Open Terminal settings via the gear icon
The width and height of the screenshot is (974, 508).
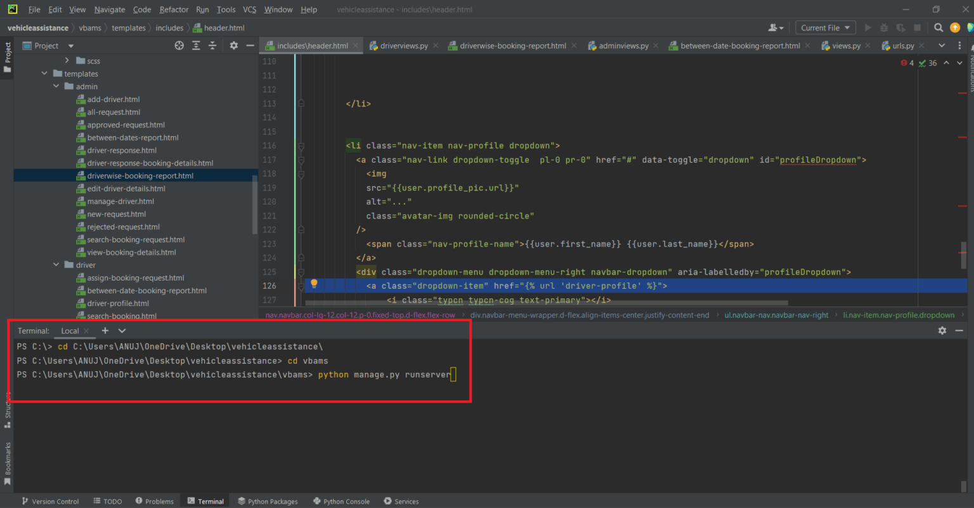click(x=943, y=330)
